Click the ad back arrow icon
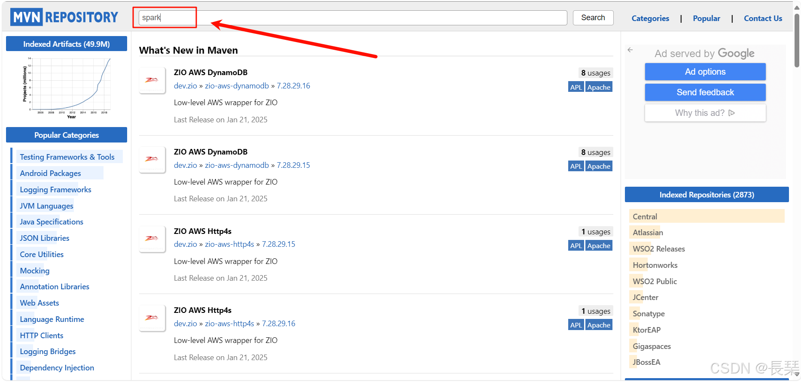 pos(630,50)
